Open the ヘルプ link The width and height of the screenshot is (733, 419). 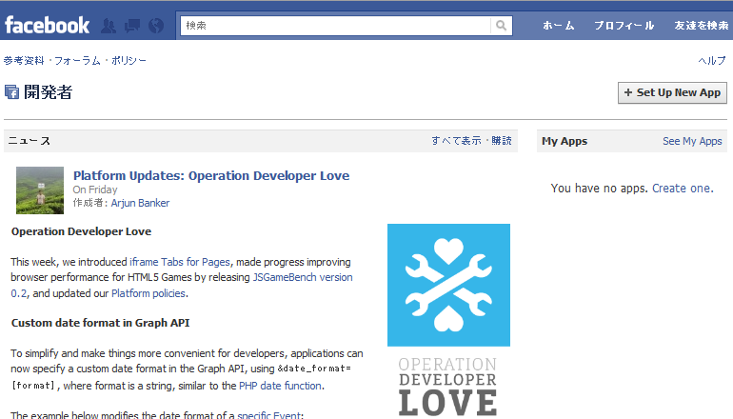712,60
